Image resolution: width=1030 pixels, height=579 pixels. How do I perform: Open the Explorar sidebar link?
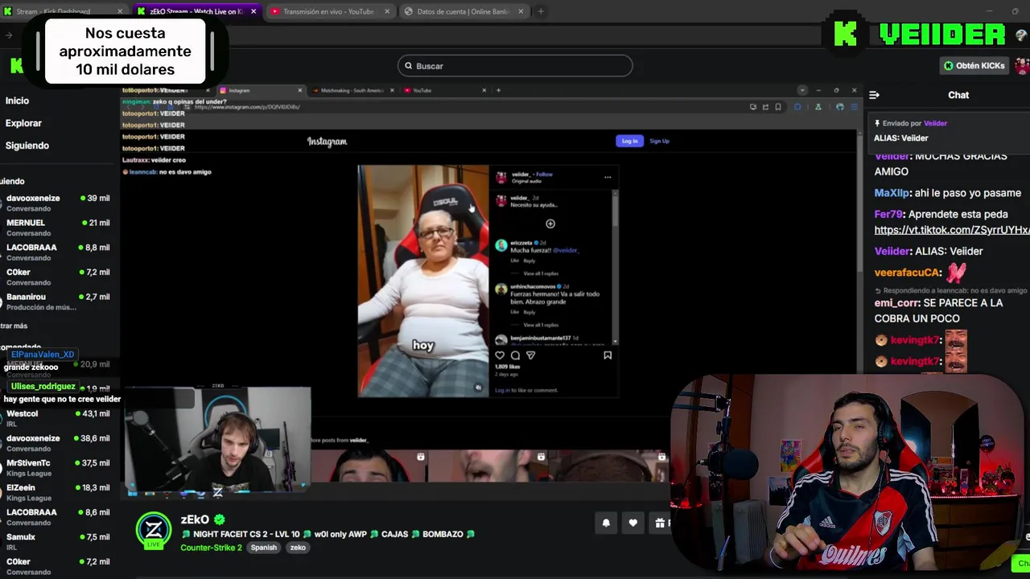[23, 123]
